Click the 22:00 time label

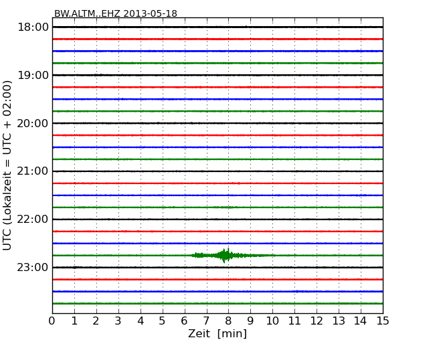click(x=33, y=220)
